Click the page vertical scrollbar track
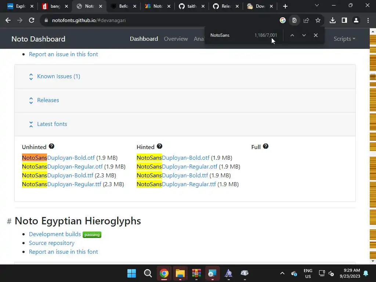Screen dimensions: 376x282 [x=373, y=146]
